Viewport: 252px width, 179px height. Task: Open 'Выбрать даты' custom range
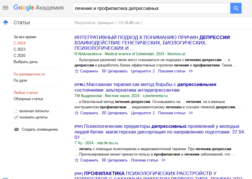(26, 62)
